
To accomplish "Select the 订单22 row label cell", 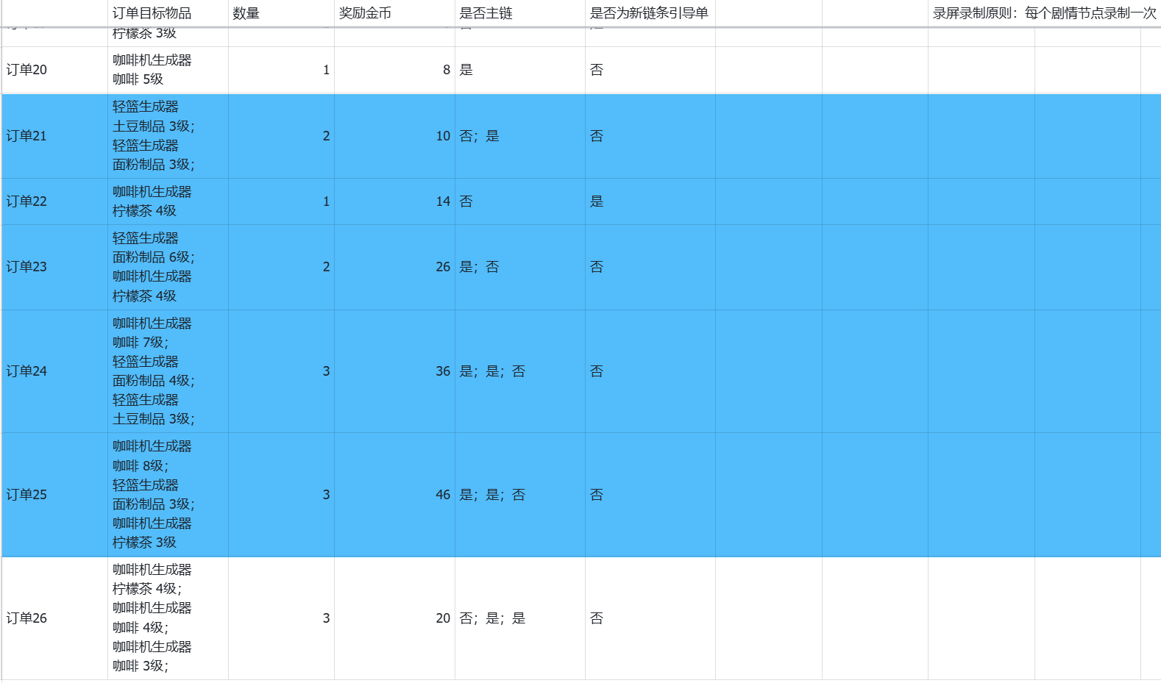I will point(55,201).
